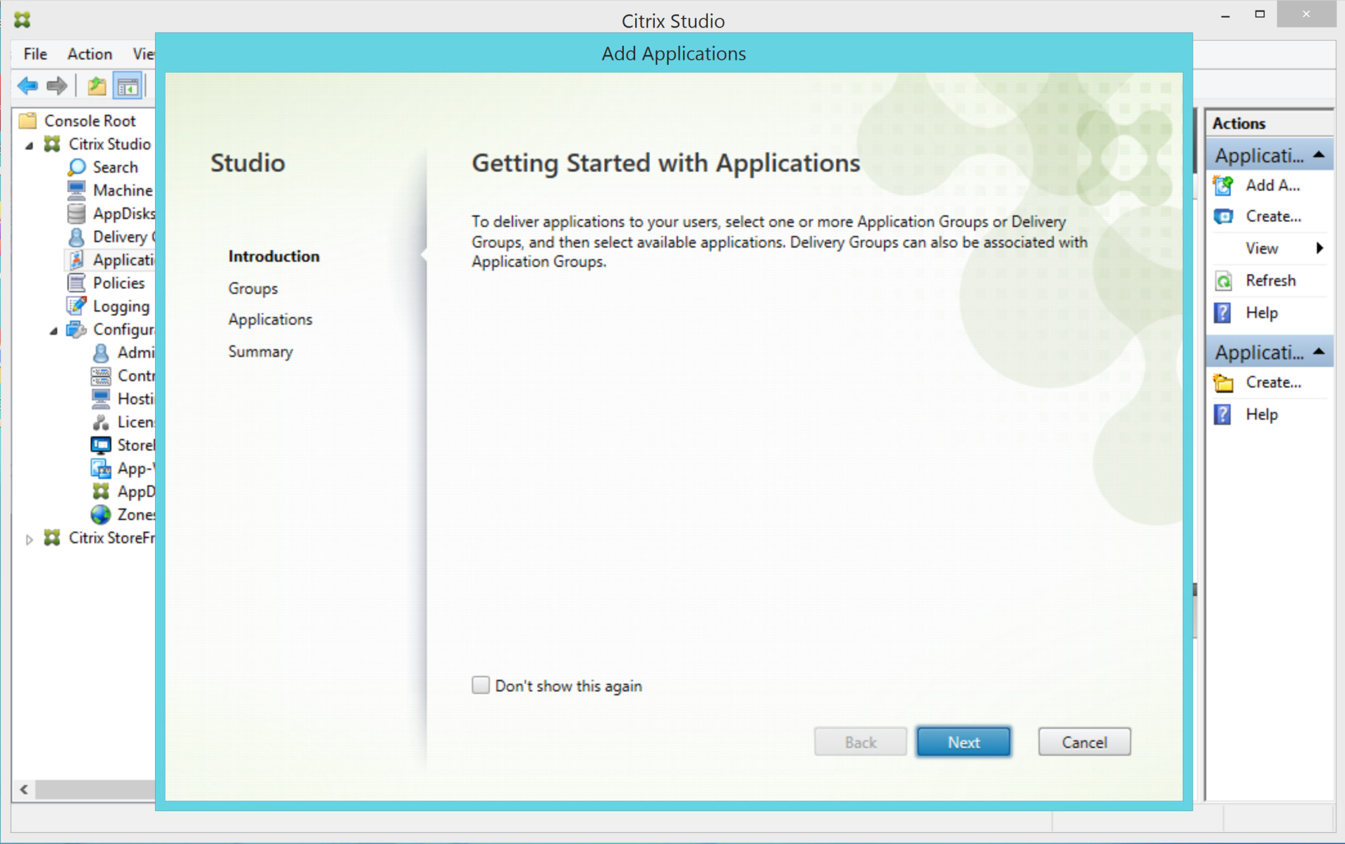
Task: Open the Policies node icon
Action: 77,283
